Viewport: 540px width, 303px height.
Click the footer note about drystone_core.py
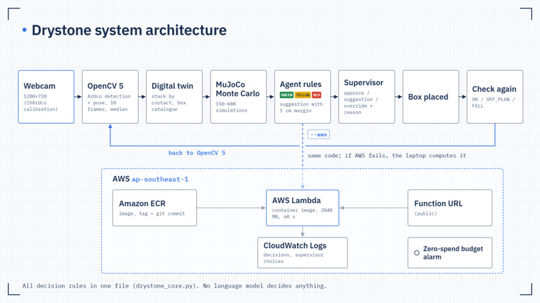point(174,286)
